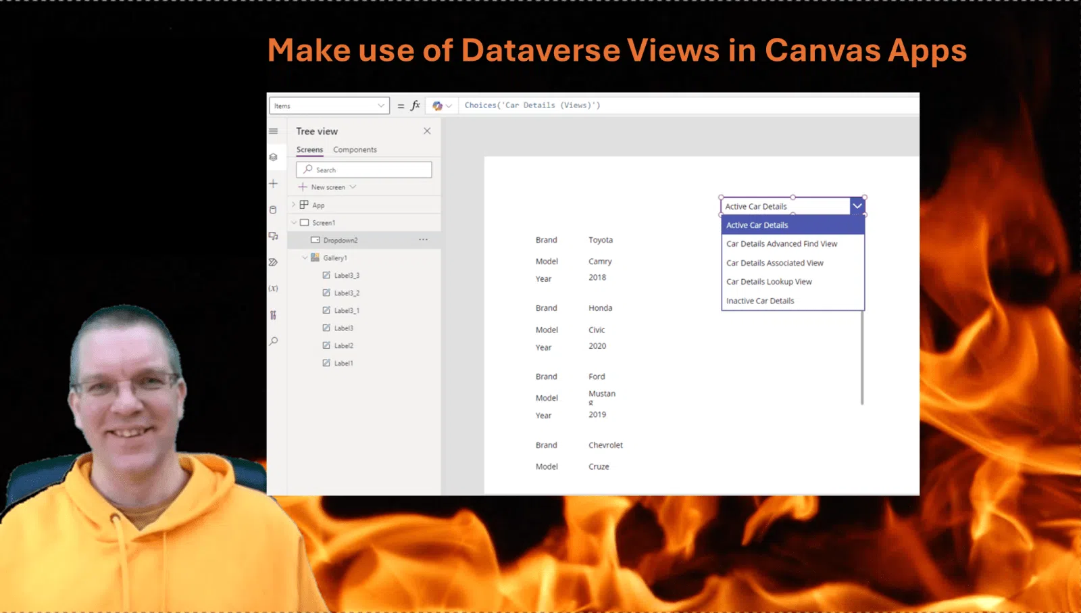
Task: Click the Honda brand value
Action: point(601,308)
